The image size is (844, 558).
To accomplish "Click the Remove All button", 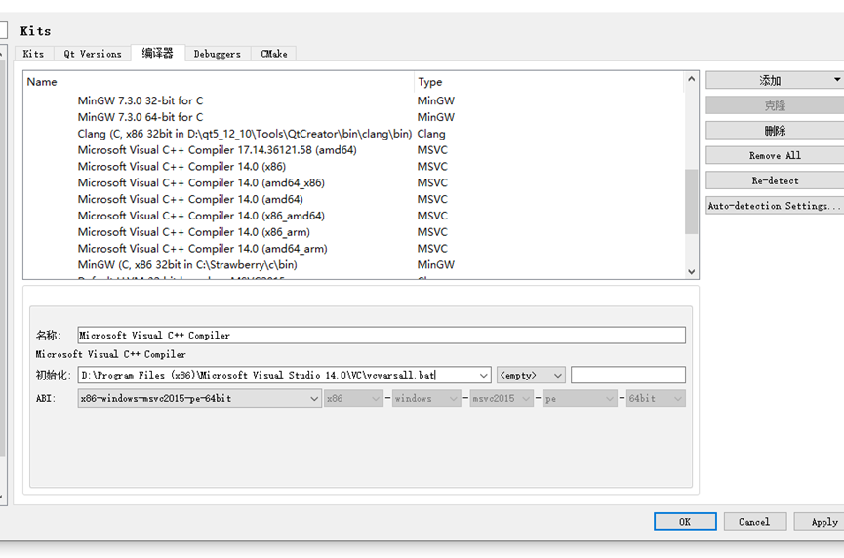I will pyautogui.click(x=775, y=155).
